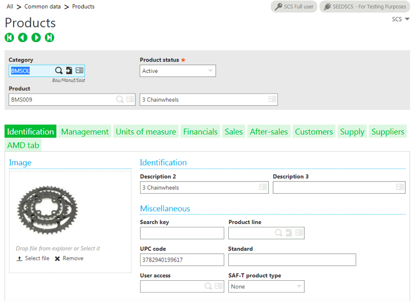The height and width of the screenshot is (302, 412).
Task: Open the User access lookup magnifier
Action: coord(208,286)
